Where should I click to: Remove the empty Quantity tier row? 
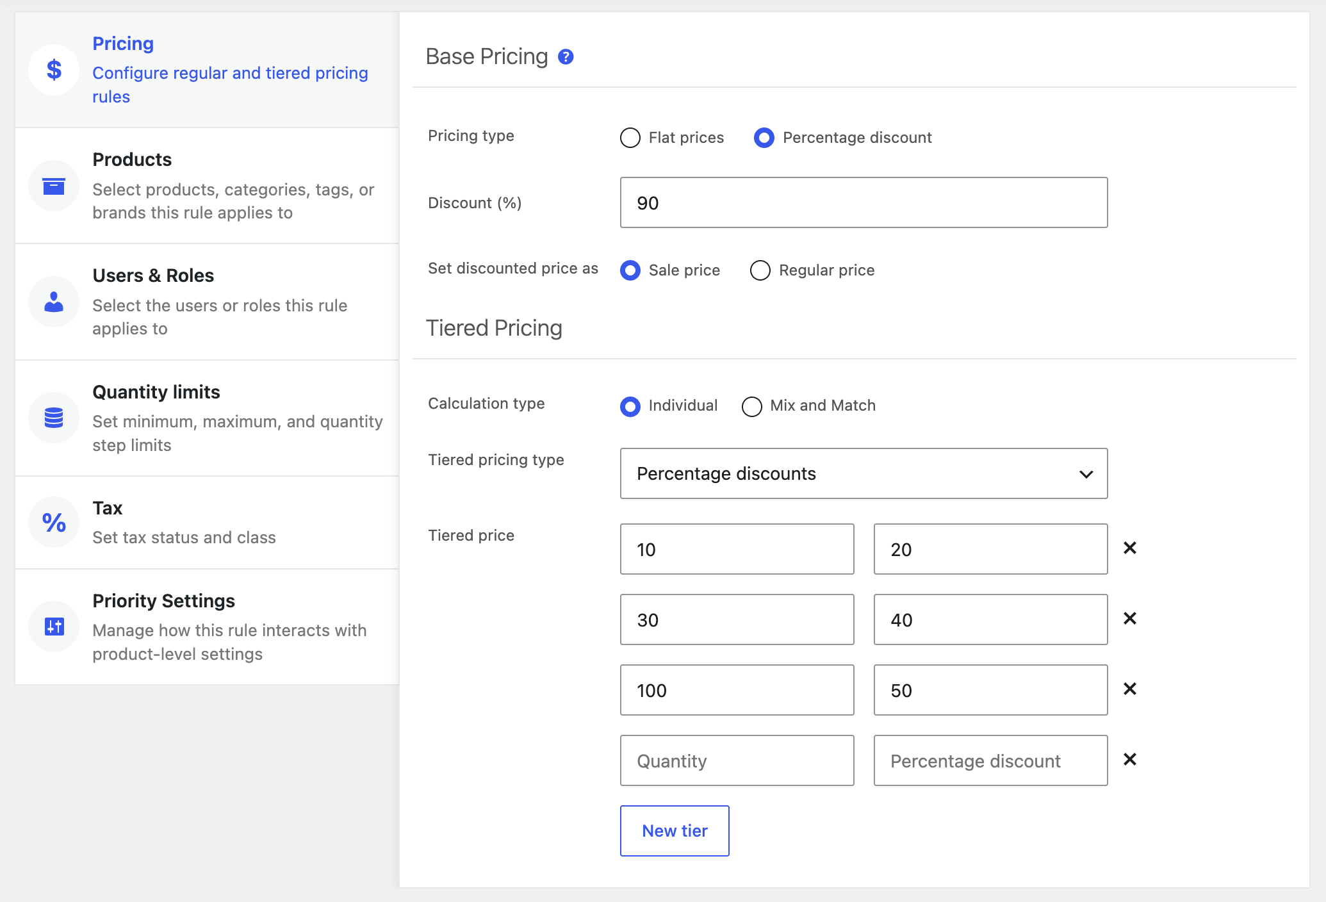click(x=1130, y=759)
